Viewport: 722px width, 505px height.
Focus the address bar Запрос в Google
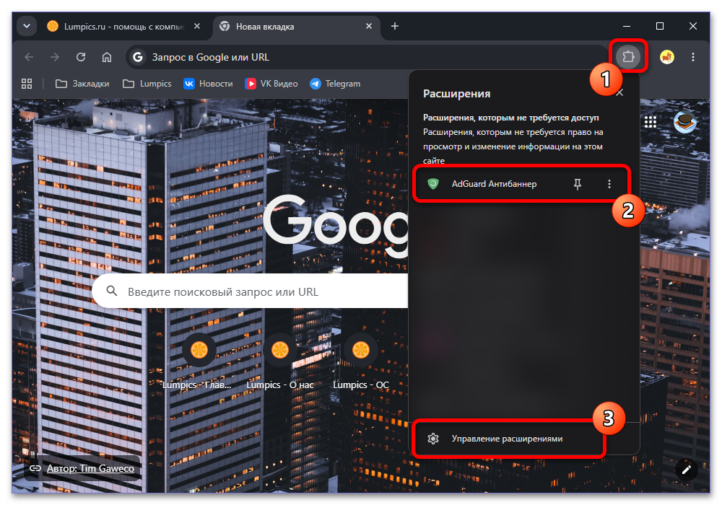367,57
